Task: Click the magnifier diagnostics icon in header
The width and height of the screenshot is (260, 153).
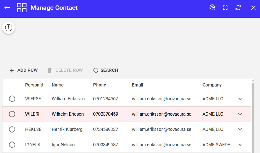Action: point(212,8)
